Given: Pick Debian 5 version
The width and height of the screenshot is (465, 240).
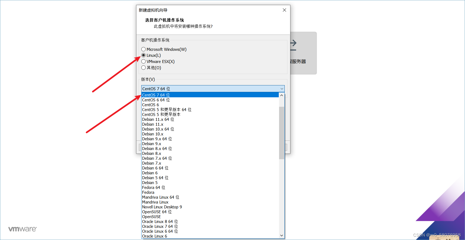Looking at the screenshot, I should pos(210,182).
